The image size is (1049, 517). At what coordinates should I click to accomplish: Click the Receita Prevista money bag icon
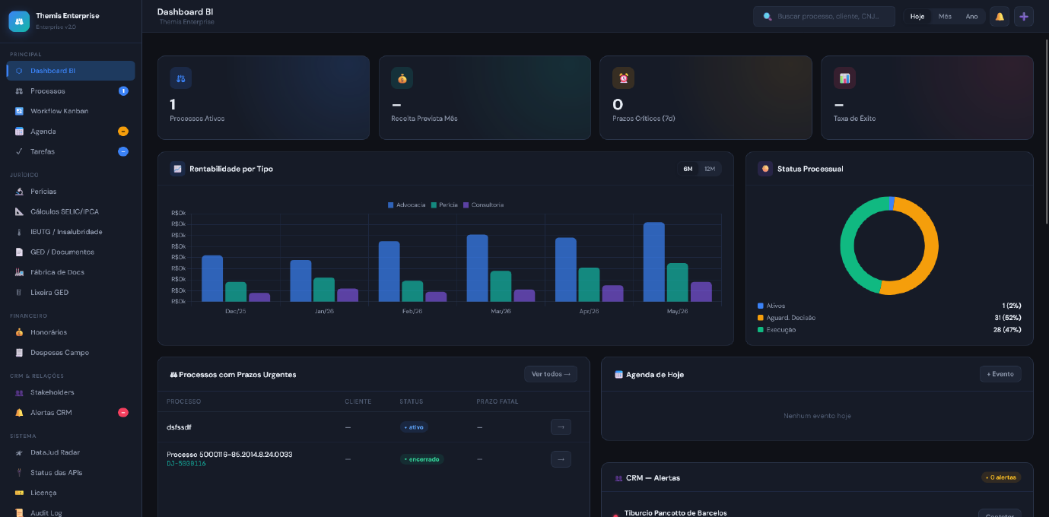402,78
